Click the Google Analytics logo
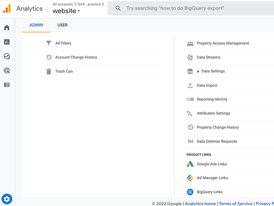The width and height of the screenshot is (274, 206). click(x=7, y=9)
